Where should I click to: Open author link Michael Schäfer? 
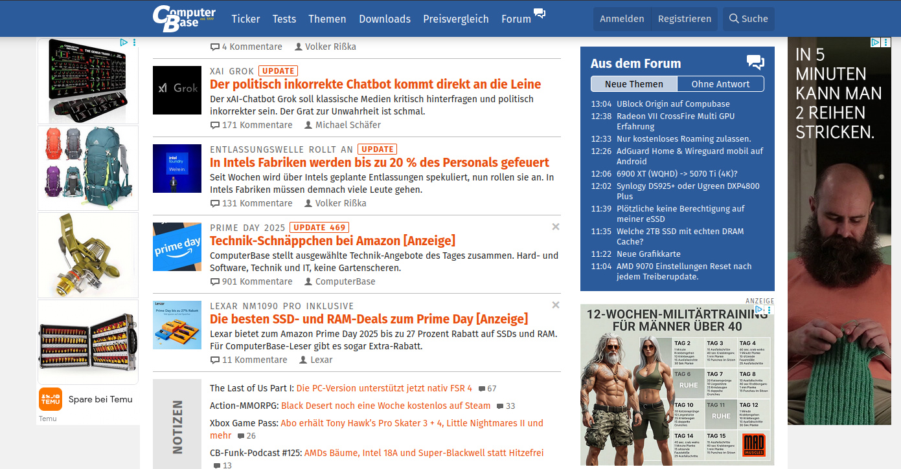[348, 125]
